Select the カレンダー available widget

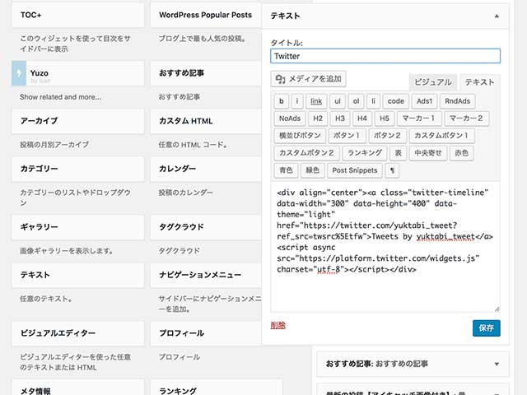[x=206, y=169]
